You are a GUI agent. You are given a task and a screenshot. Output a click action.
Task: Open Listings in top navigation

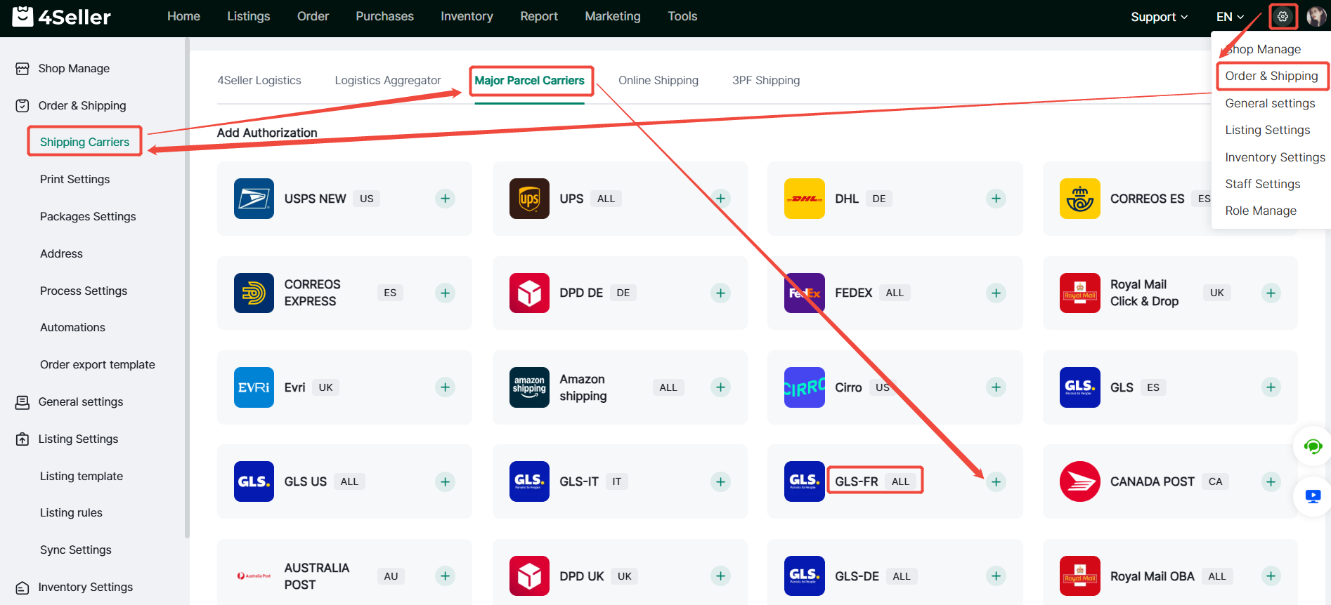pyautogui.click(x=248, y=16)
